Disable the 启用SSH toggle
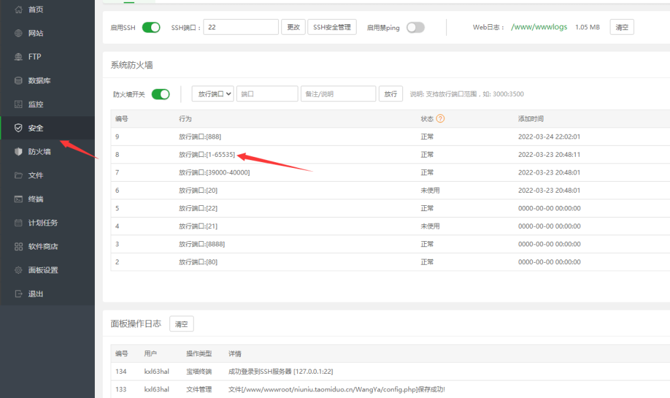Screen dimensions: 670x398 (x=151, y=27)
